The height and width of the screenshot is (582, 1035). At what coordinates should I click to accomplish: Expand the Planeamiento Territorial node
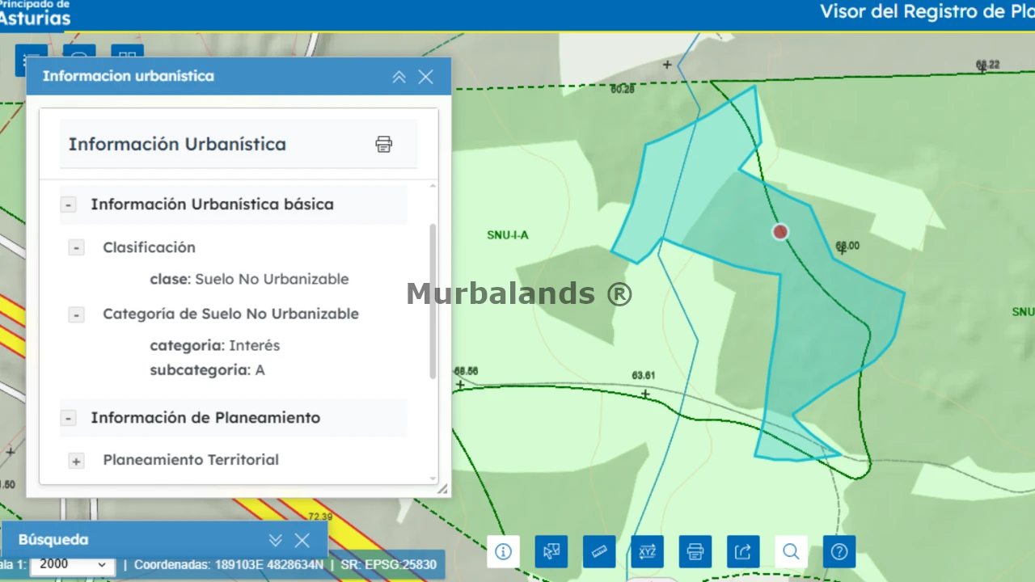pos(76,462)
